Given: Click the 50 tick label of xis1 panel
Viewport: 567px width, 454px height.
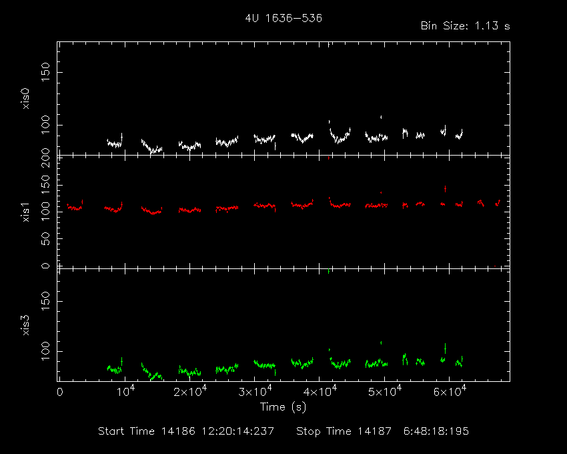Looking at the screenshot, I should [45, 238].
